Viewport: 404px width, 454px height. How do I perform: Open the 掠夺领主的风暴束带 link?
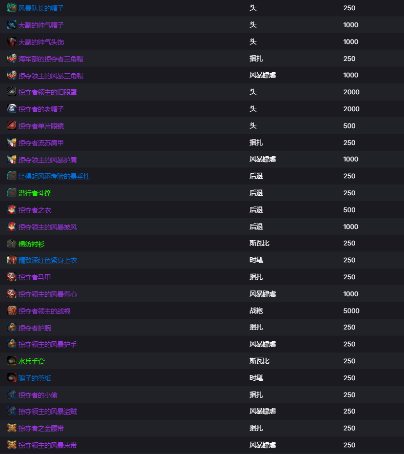(x=48, y=445)
